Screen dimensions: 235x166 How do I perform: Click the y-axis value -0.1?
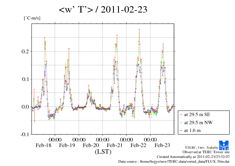(25, 134)
